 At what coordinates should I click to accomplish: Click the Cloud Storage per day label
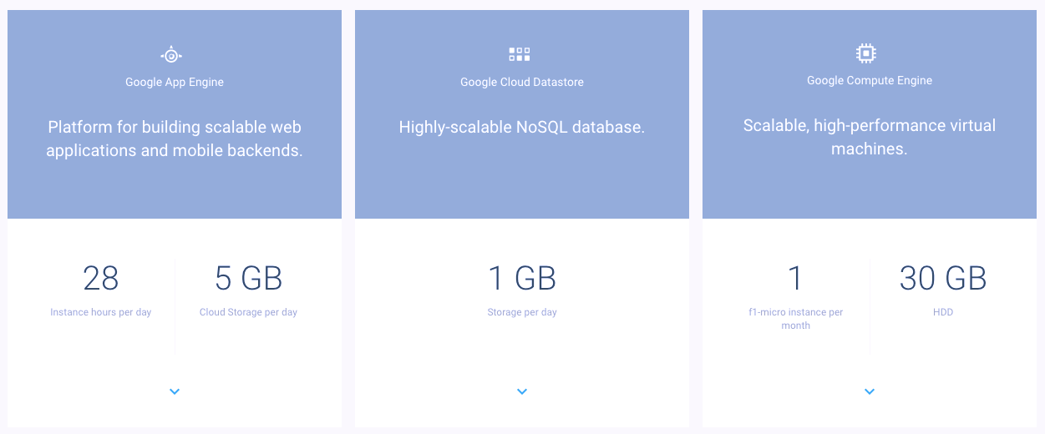pos(248,313)
